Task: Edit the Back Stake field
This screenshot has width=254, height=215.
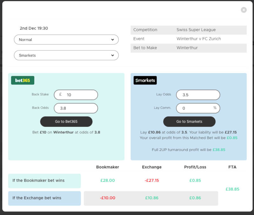Action: click(x=76, y=95)
